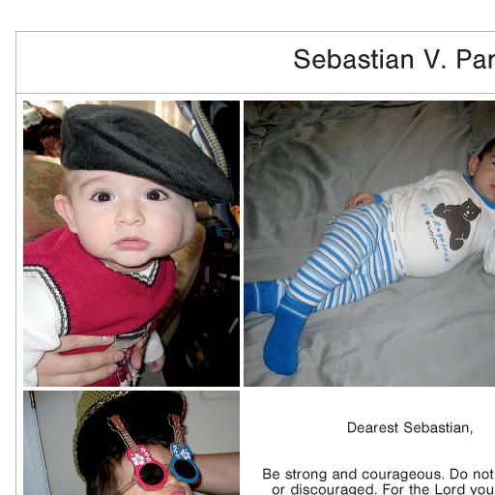The height and width of the screenshot is (495, 495).
Task: Click the blue sock on baby's foot
Action: pos(285,336)
